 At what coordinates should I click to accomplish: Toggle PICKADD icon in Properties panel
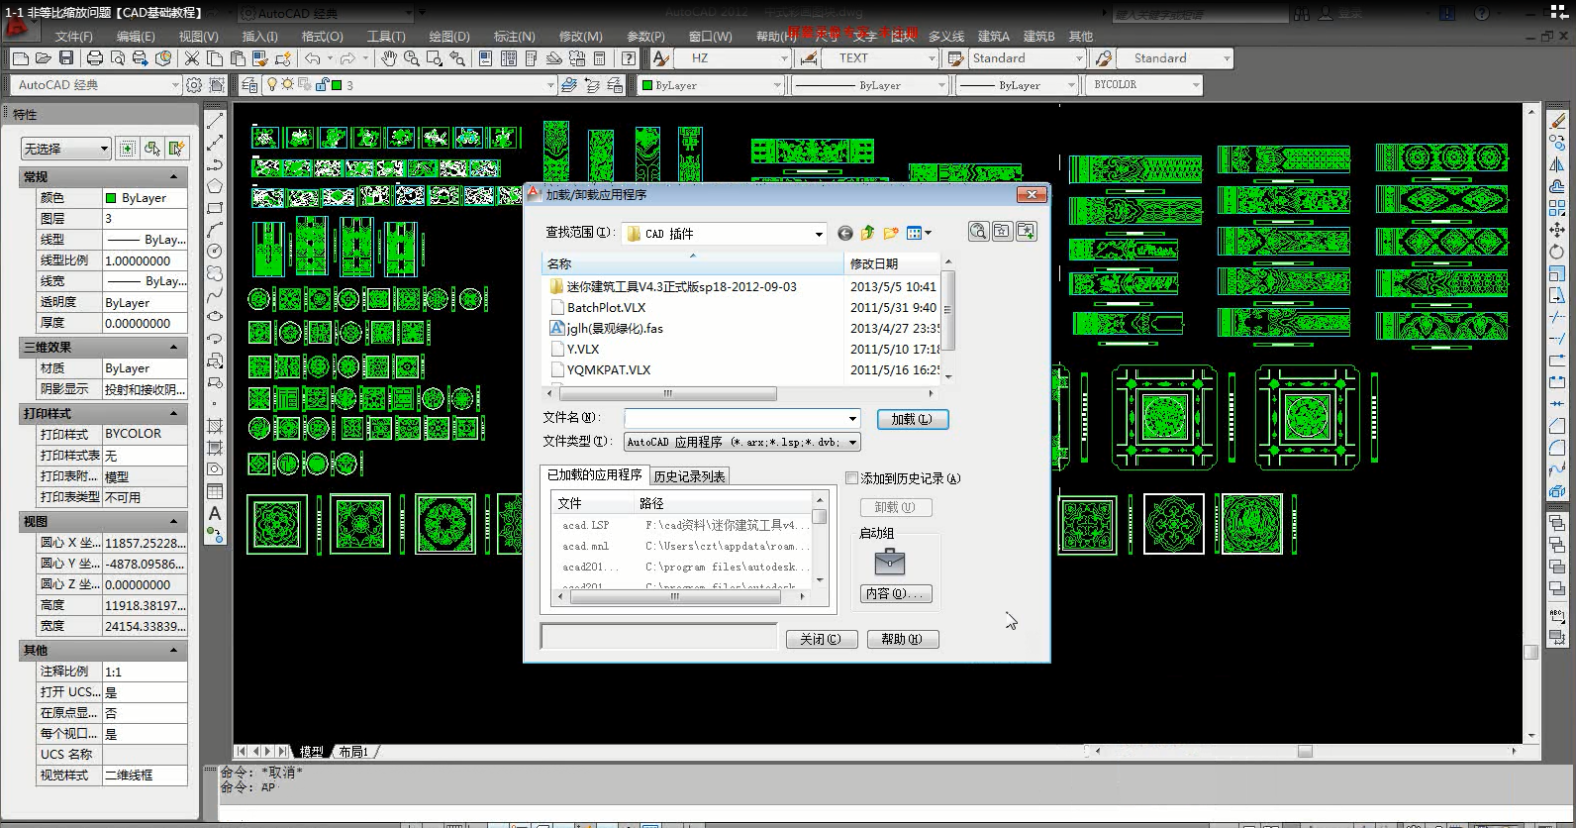pyautogui.click(x=128, y=149)
